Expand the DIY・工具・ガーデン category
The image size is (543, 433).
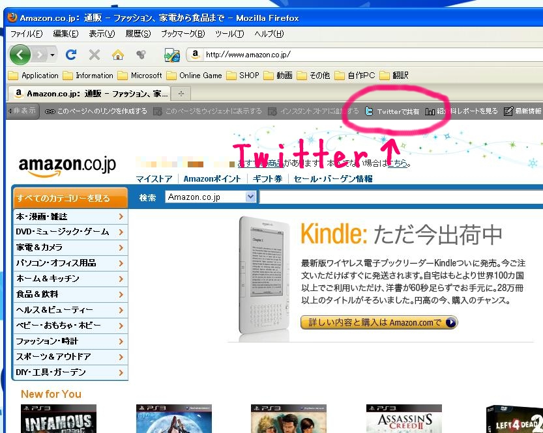point(70,372)
